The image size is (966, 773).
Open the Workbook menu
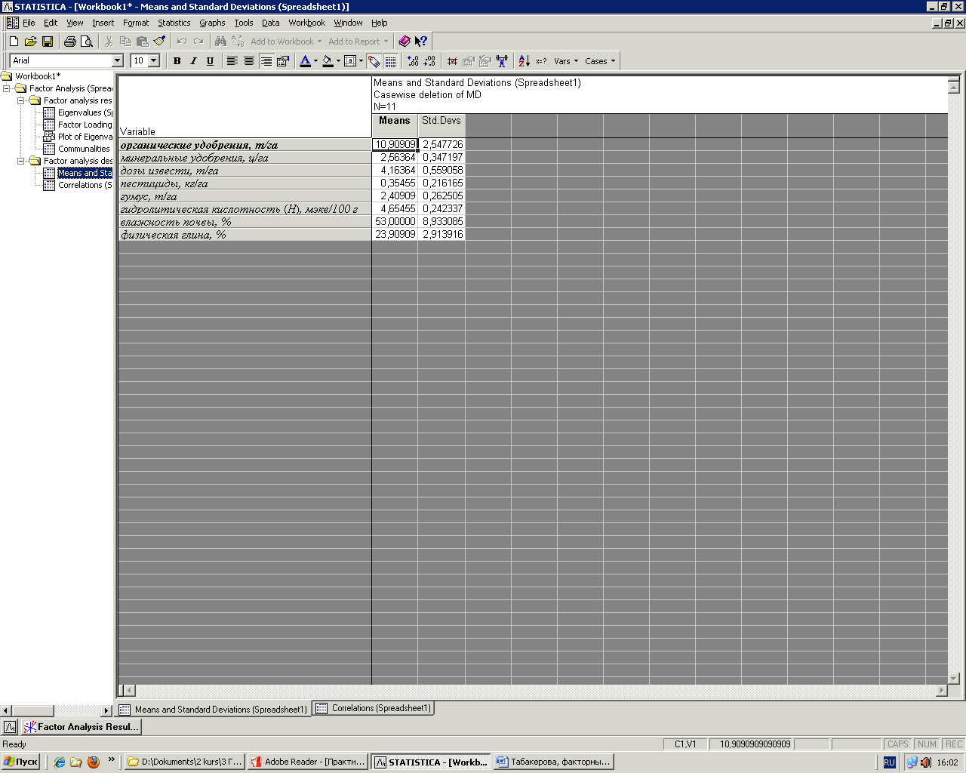(x=306, y=23)
